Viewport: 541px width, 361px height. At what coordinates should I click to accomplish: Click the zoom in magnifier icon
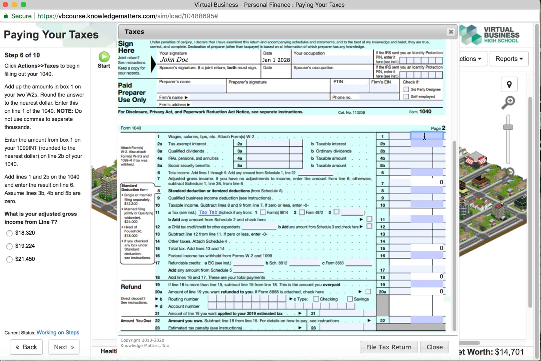pyautogui.click(x=509, y=102)
